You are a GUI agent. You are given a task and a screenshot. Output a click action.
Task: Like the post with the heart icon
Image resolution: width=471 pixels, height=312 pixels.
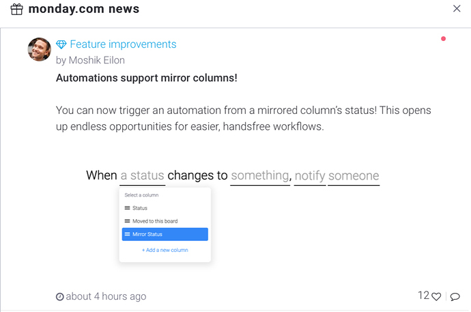coord(436,297)
